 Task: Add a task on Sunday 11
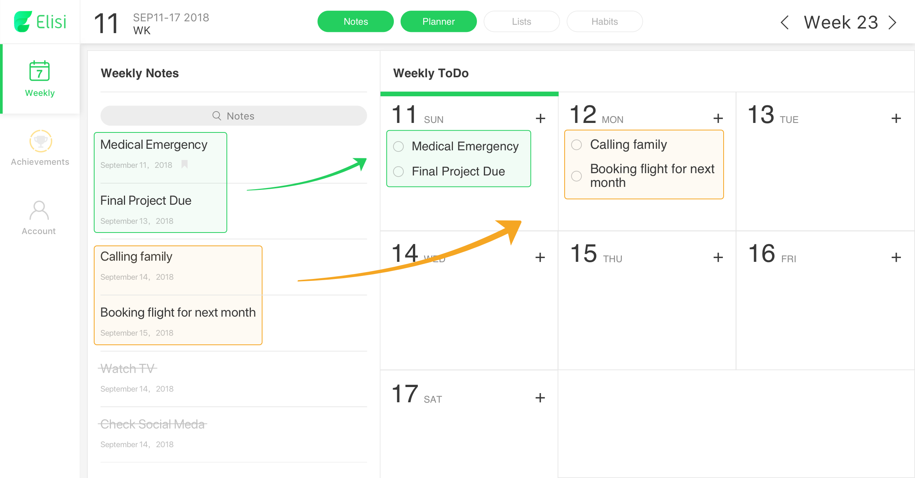click(540, 118)
